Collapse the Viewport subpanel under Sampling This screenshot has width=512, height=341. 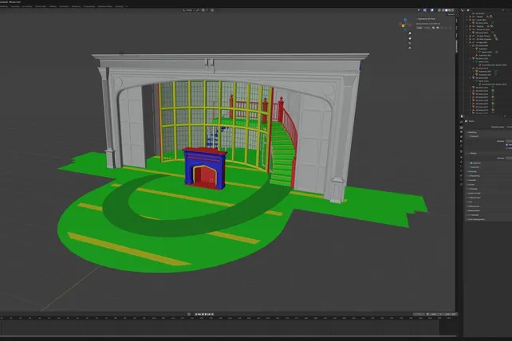[x=475, y=136]
